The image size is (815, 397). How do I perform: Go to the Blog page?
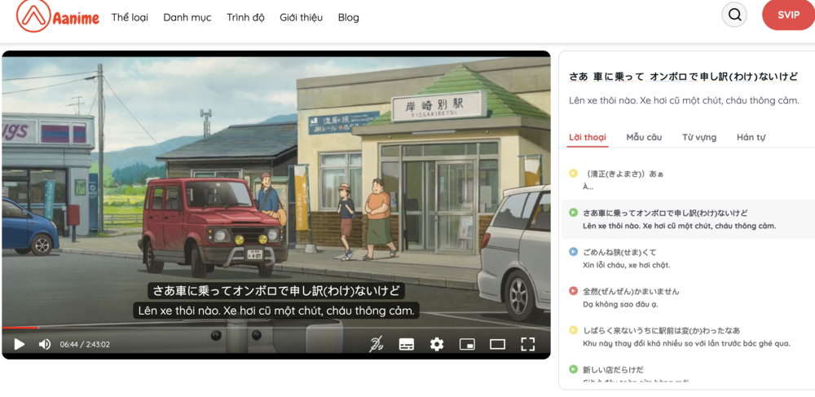pos(348,17)
